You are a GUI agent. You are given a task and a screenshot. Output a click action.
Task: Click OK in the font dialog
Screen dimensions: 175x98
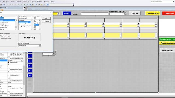coord(46,18)
